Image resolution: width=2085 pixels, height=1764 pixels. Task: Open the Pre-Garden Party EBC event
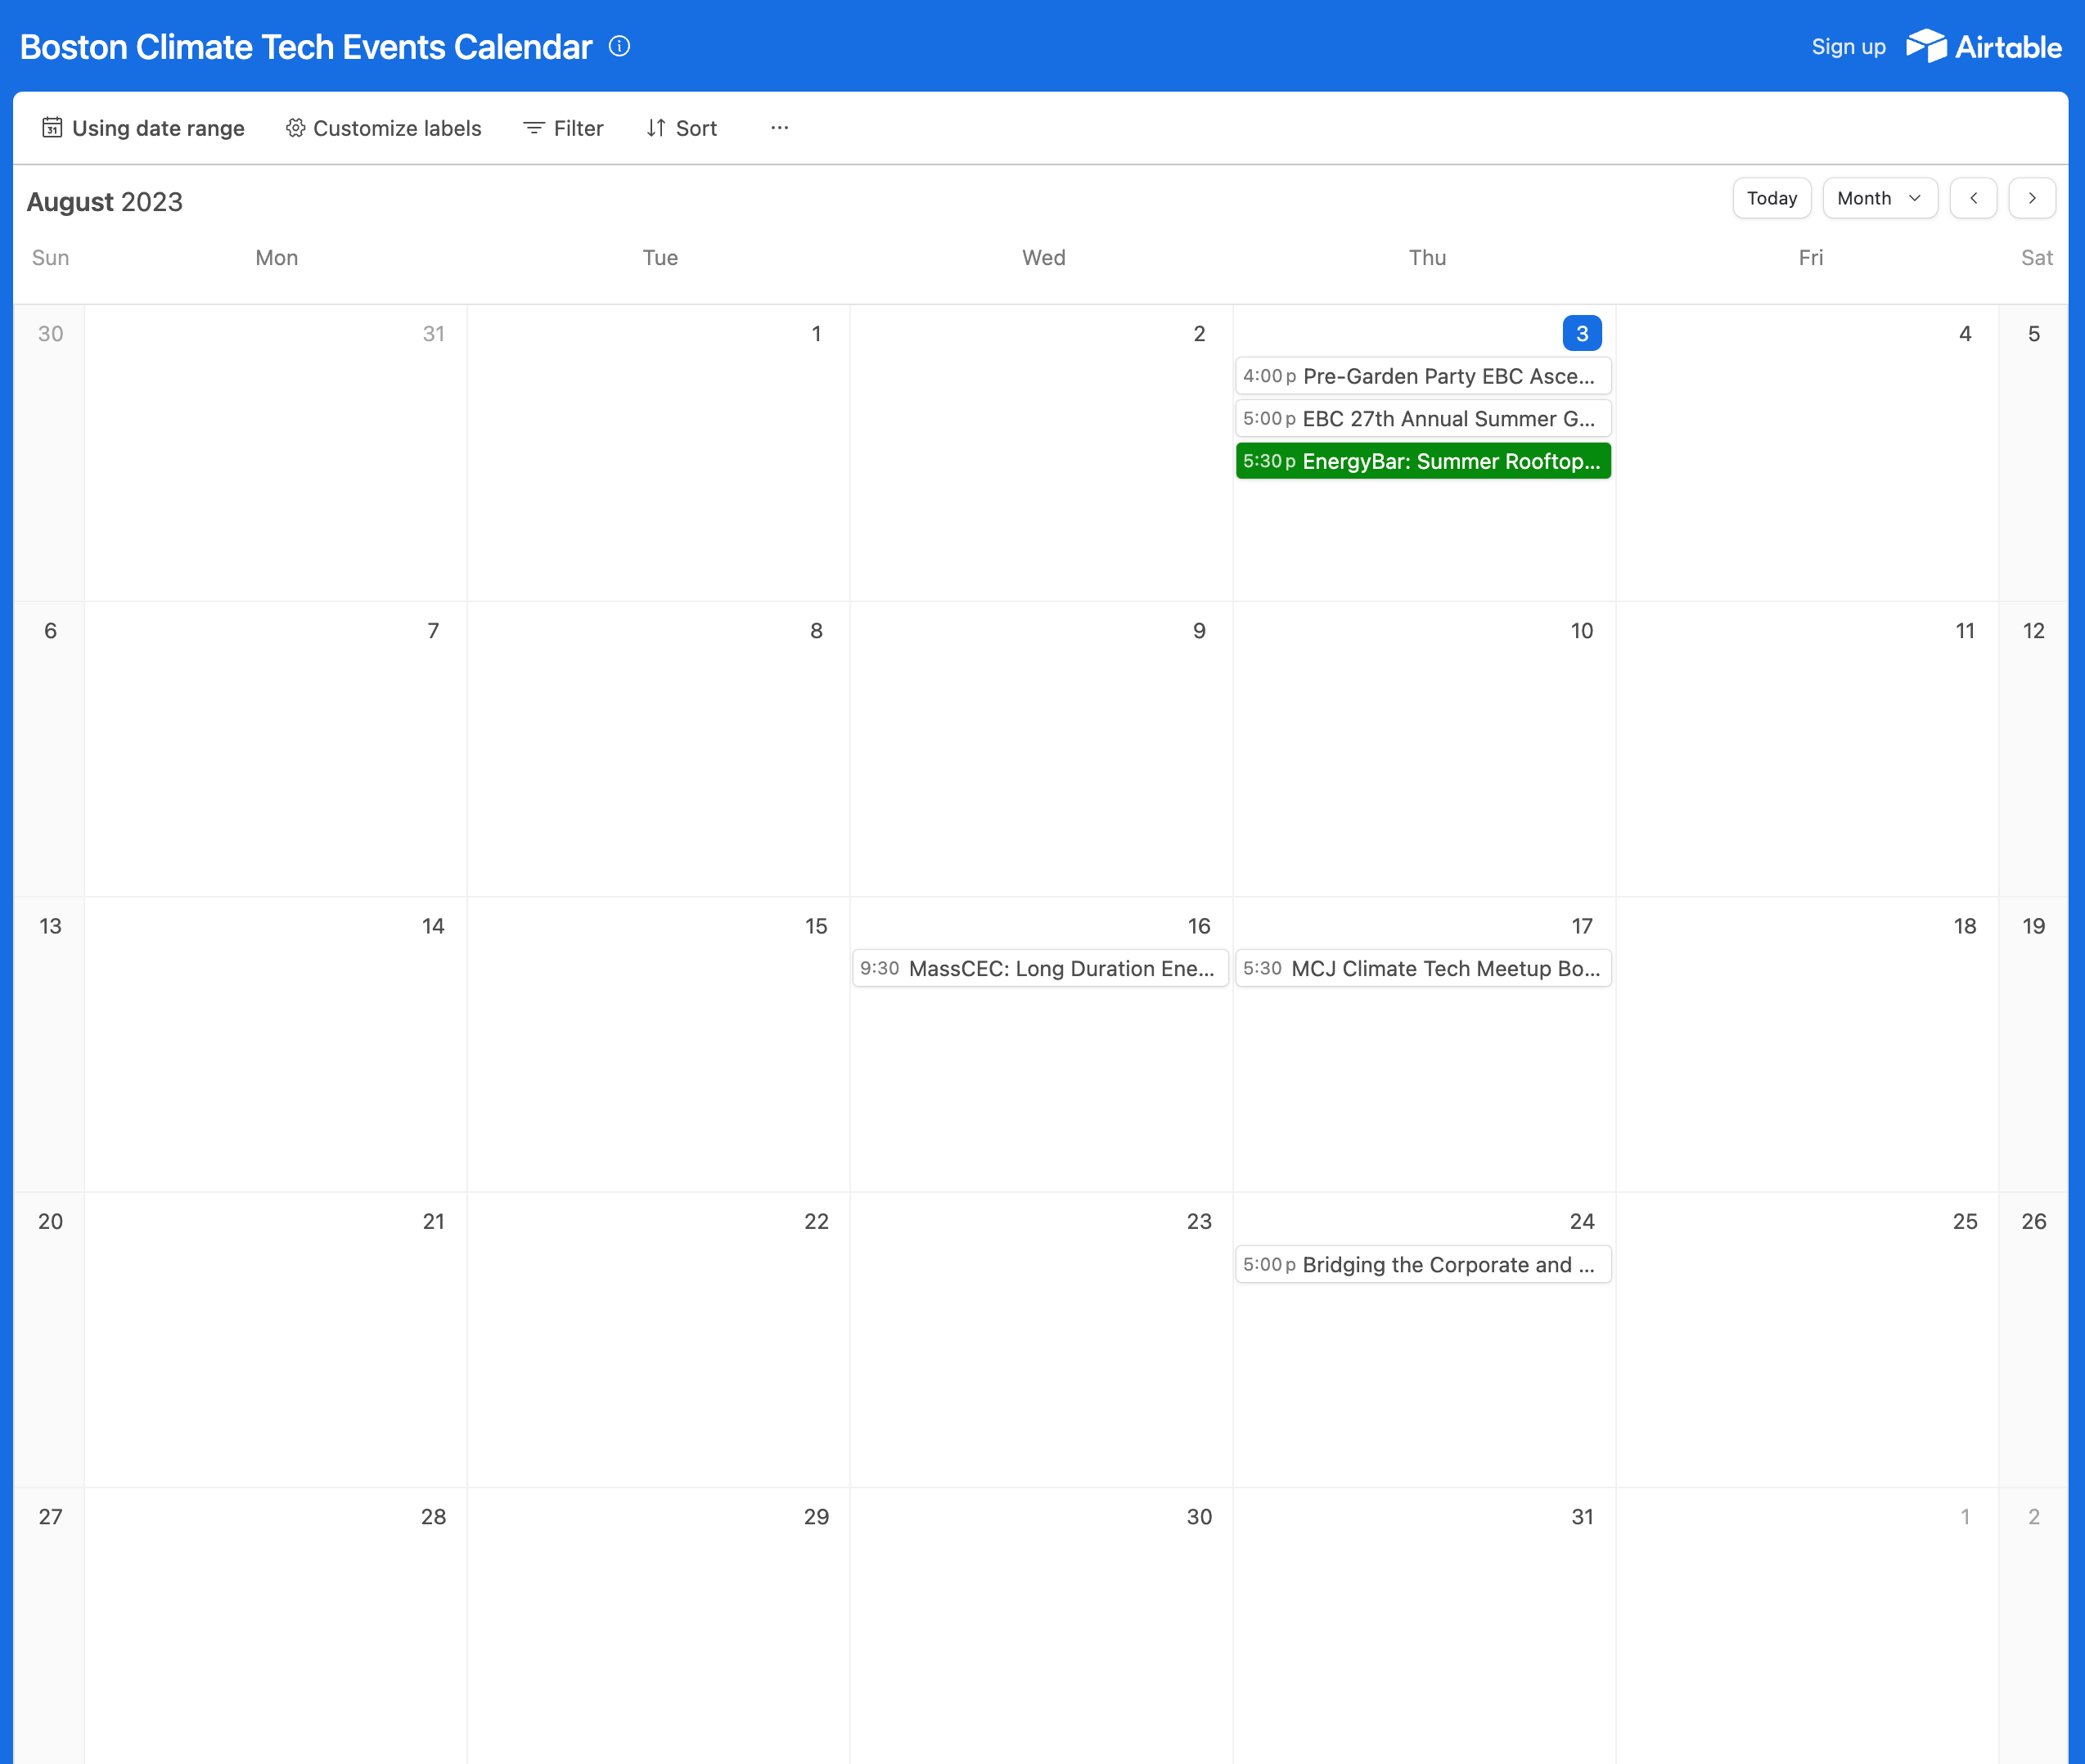pos(1422,376)
